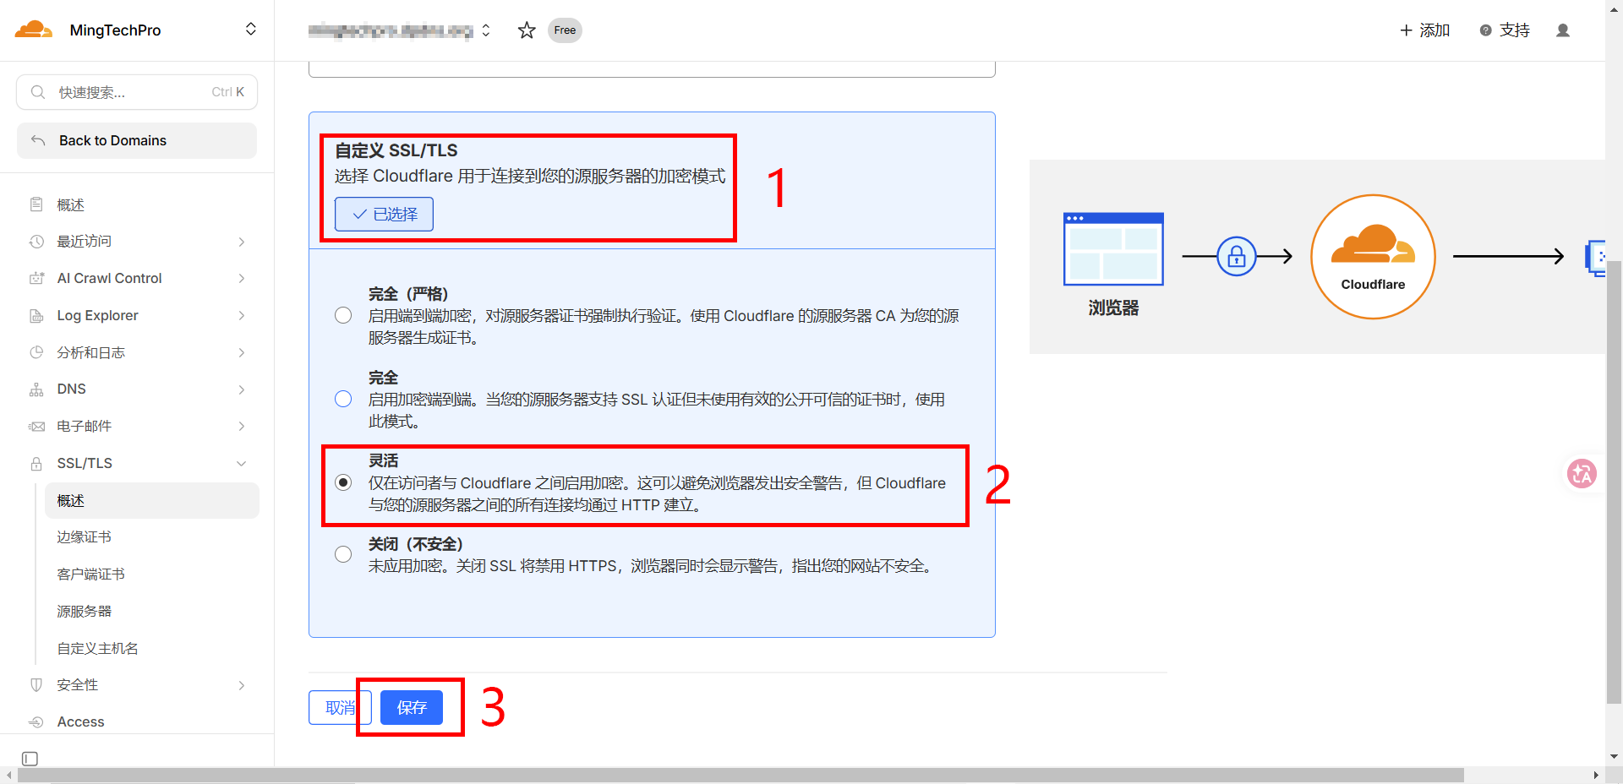
Task: Click the support question mark icon
Action: click(1485, 30)
